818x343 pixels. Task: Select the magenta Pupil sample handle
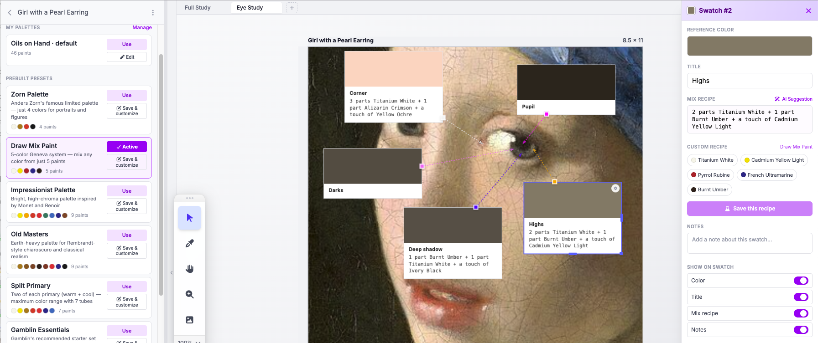coord(547,114)
